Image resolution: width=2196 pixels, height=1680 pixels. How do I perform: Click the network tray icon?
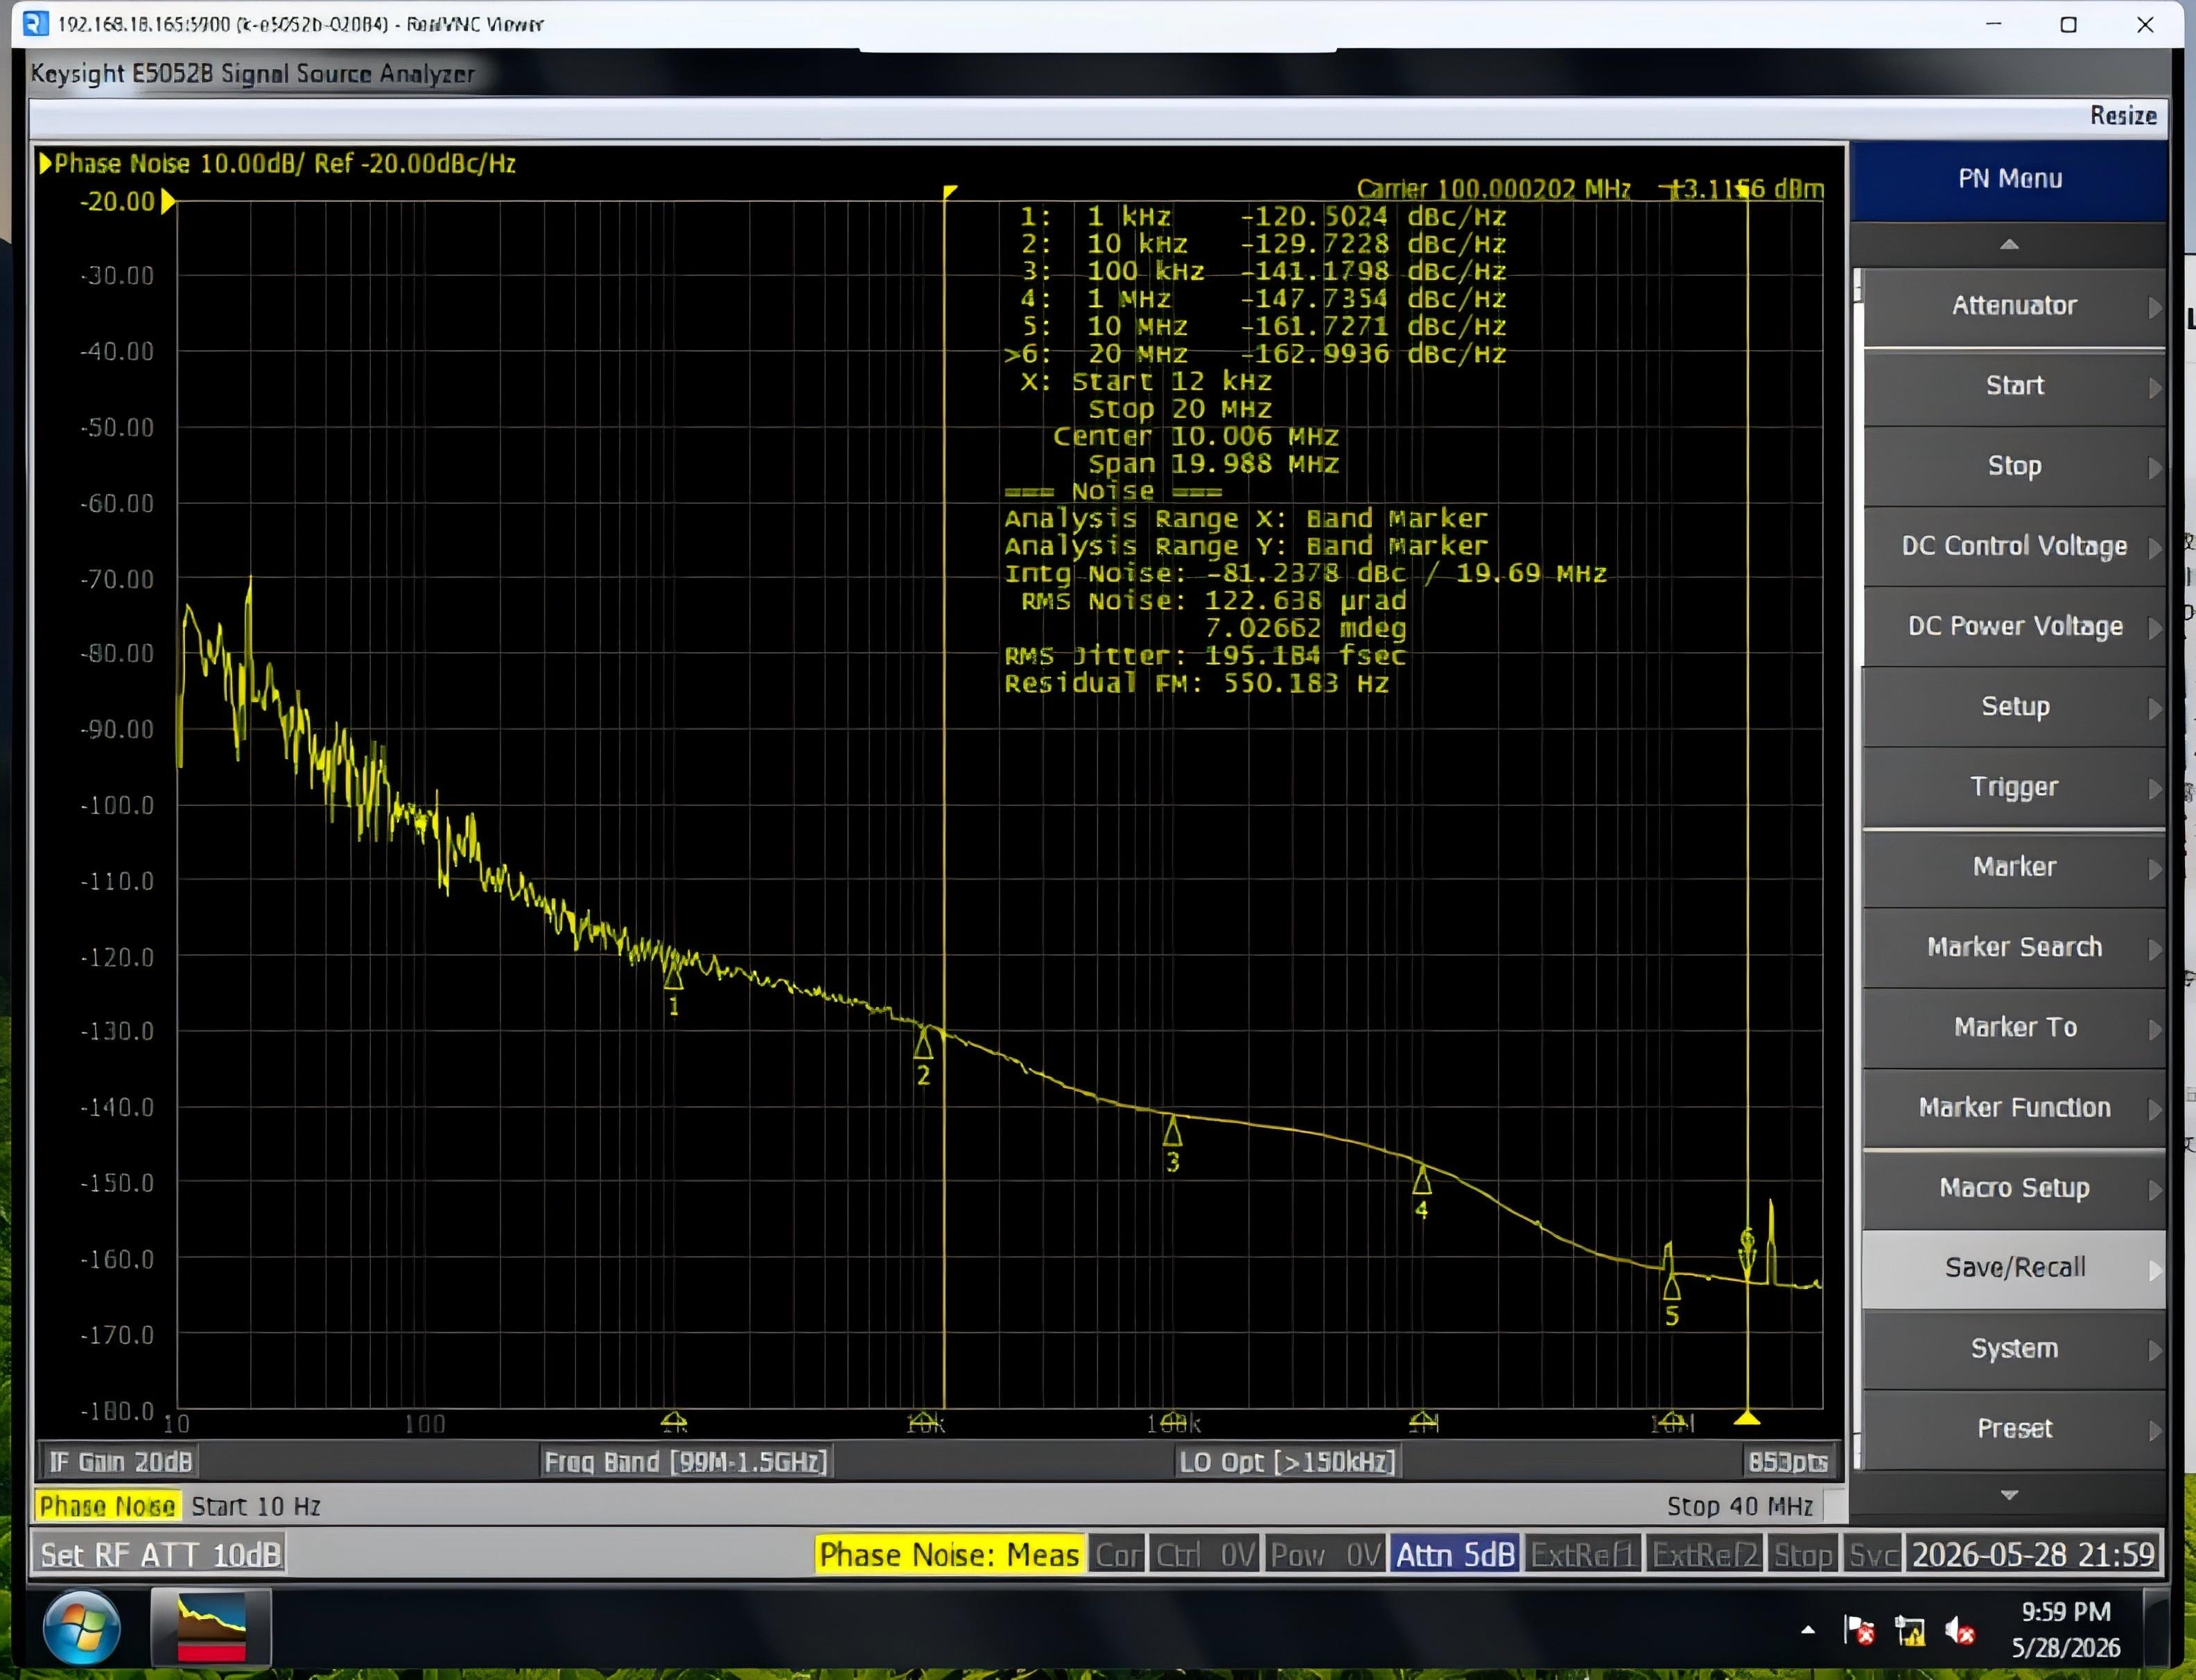click(1909, 1630)
